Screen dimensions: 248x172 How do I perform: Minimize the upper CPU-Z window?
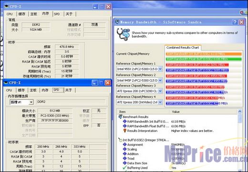click(95, 7)
